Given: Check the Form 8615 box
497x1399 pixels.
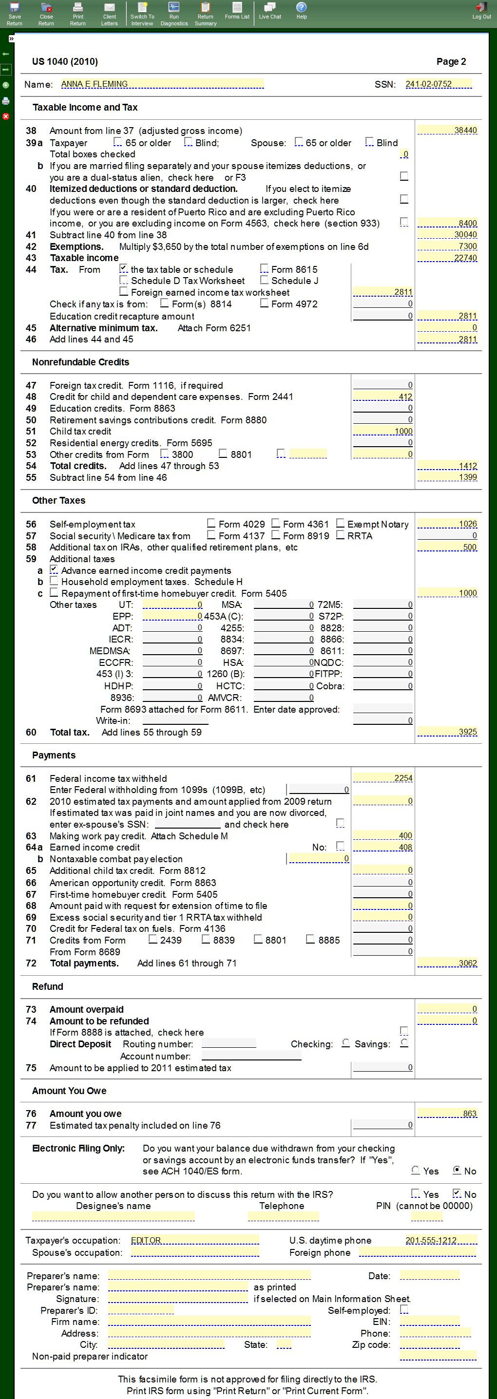Looking at the screenshot, I should [x=264, y=269].
